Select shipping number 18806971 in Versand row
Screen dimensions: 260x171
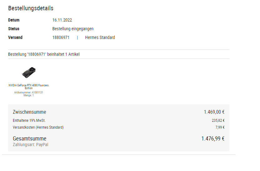tap(61, 38)
